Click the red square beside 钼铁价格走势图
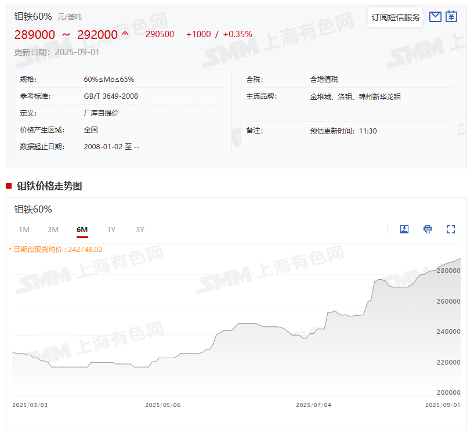474x436 pixels. [9, 186]
